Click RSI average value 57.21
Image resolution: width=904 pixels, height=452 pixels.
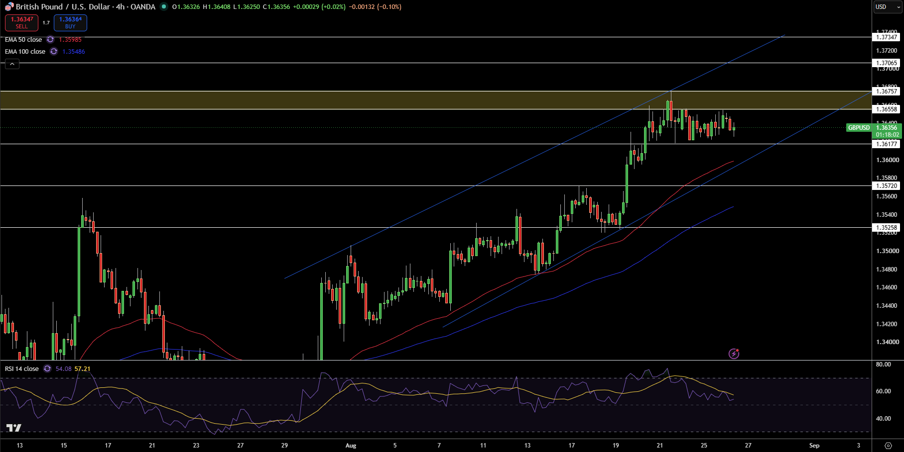click(83, 369)
